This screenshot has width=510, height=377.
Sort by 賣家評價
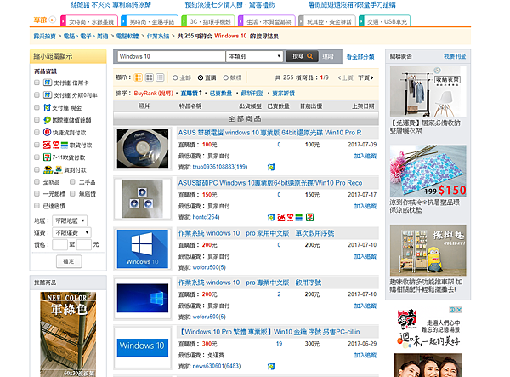[283, 94]
